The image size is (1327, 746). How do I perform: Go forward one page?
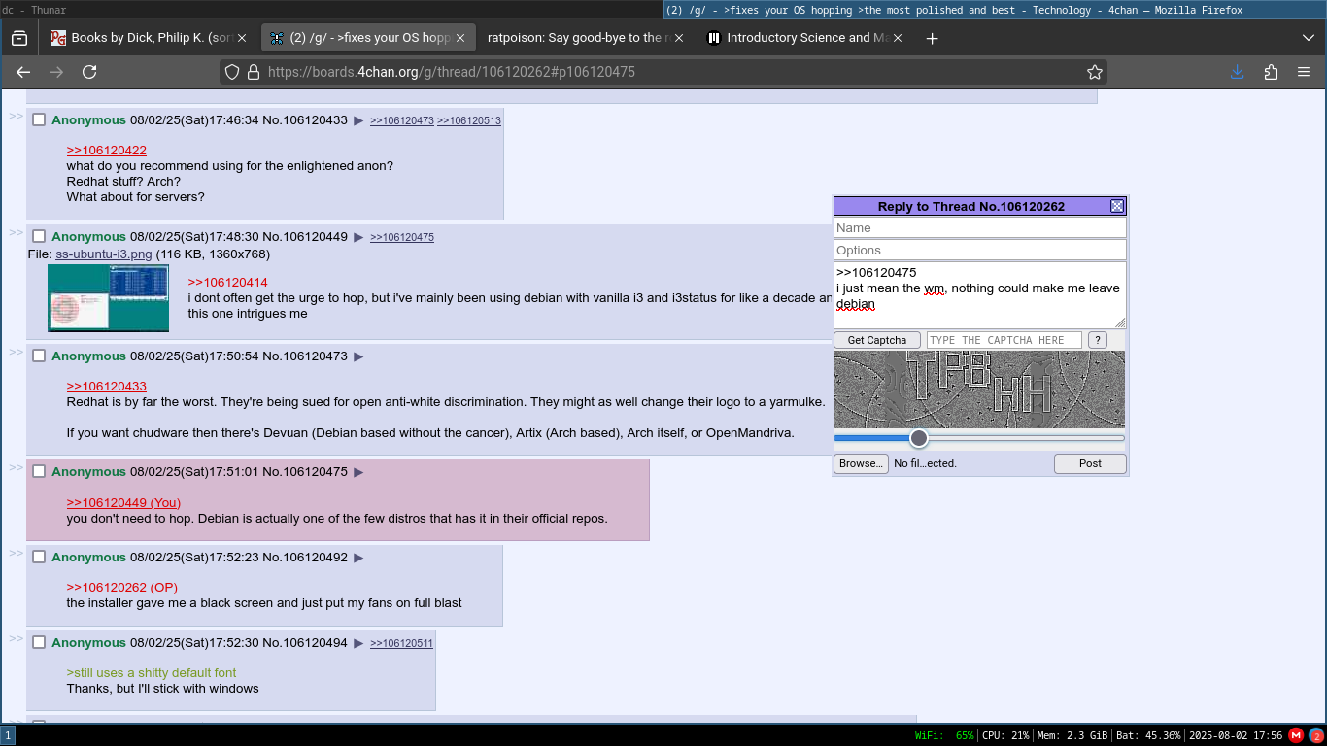click(x=56, y=72)
